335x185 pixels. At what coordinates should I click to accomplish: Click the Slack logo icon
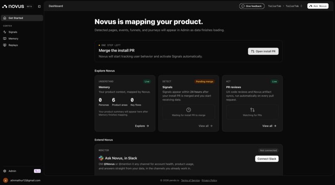101,158
